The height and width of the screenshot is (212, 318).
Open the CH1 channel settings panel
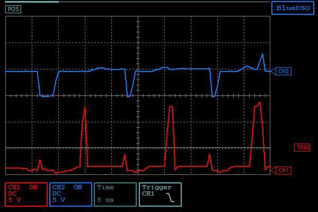26,195
